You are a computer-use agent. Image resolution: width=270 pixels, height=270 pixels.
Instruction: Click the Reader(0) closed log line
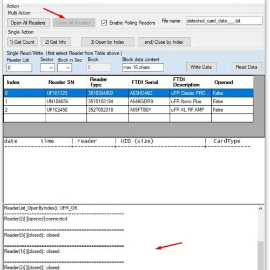[x=32, y=235]
